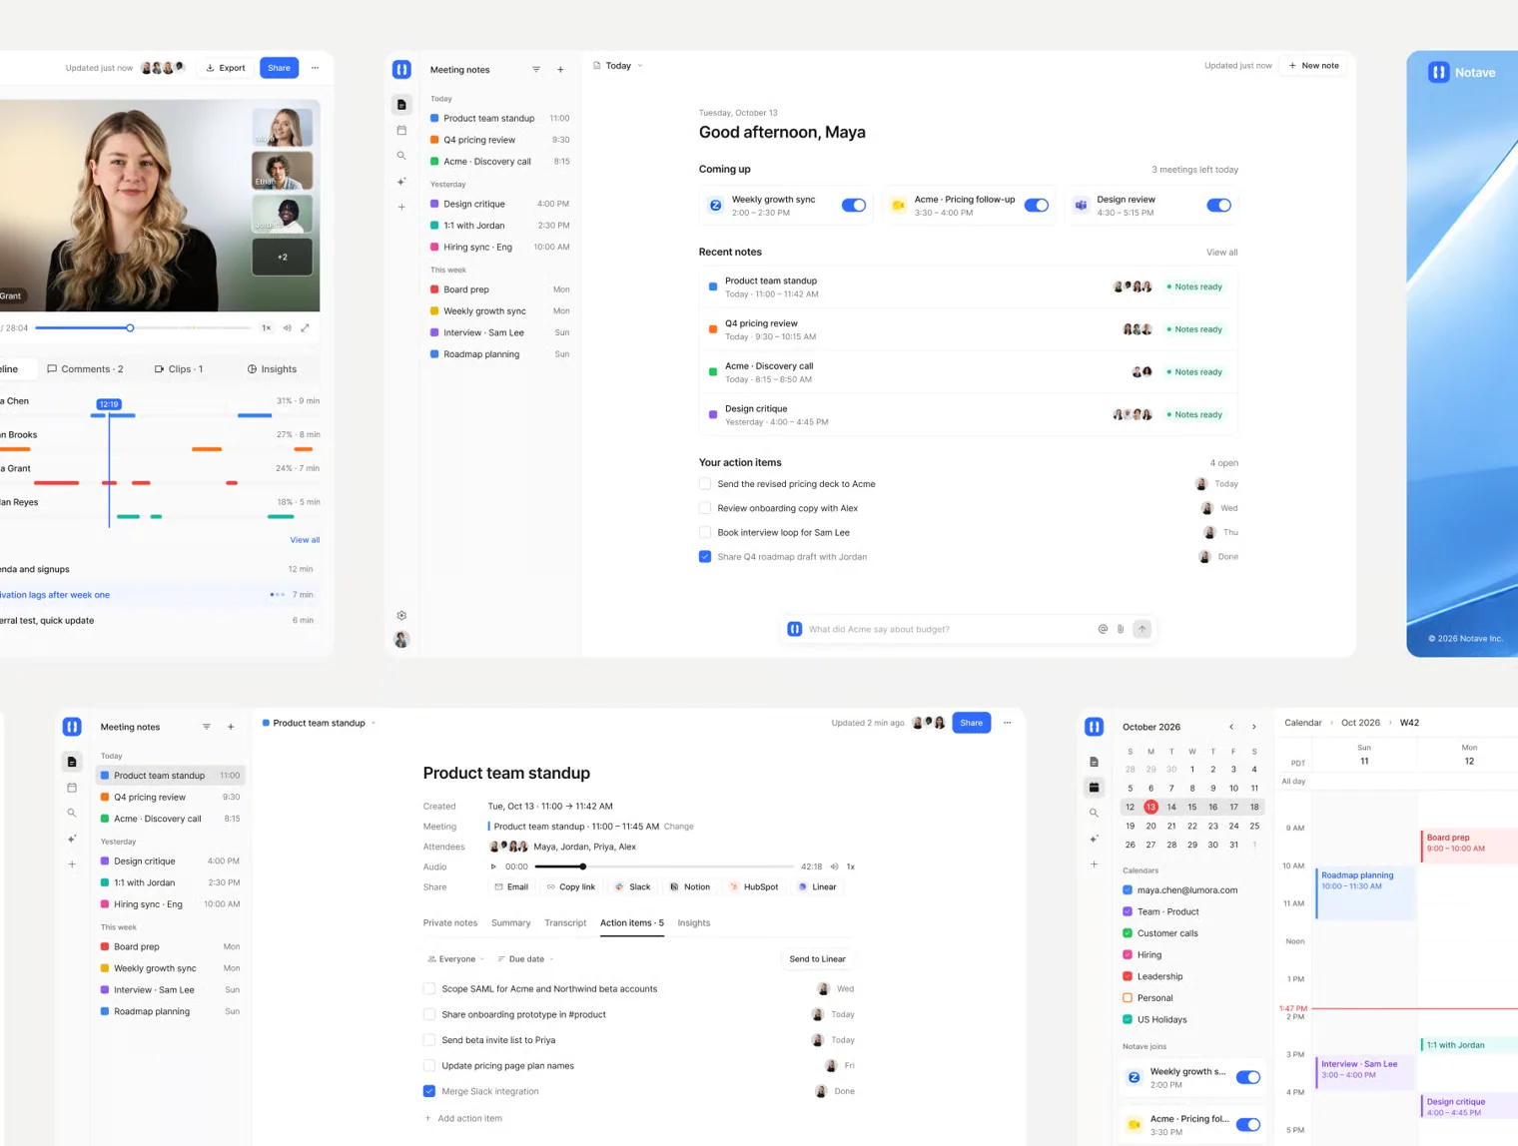Open Private notes tab in standup note
This screenshot has height=1146, width=1518.
coord(450,923)
